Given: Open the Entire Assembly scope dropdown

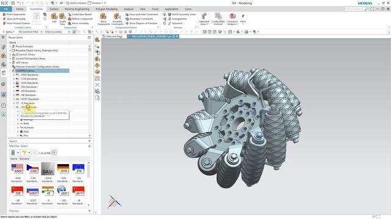Looking at the screenshot, I should pyautogui.click(x=57, y=32).
